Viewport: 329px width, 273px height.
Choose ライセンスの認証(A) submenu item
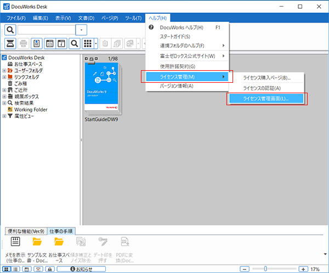click(x=266, y=88)
